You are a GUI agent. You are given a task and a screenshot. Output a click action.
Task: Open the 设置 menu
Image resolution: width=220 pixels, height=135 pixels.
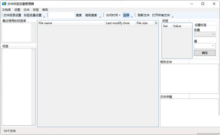tap(17, 10)
